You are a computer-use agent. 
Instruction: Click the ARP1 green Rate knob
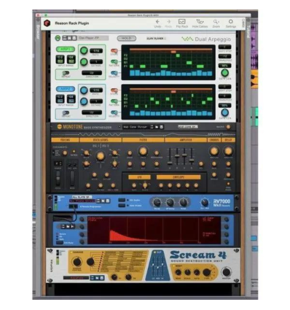[x=84, y=50]
